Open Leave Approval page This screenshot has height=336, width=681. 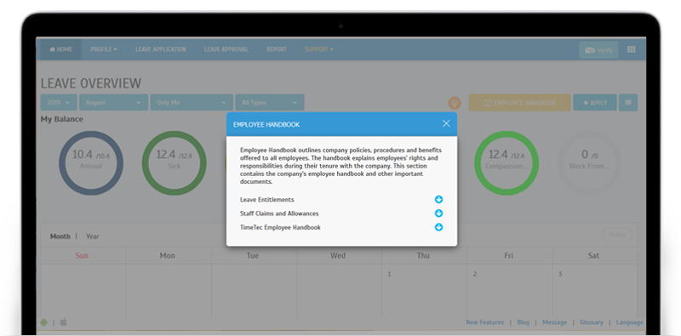tap(226, 49)
